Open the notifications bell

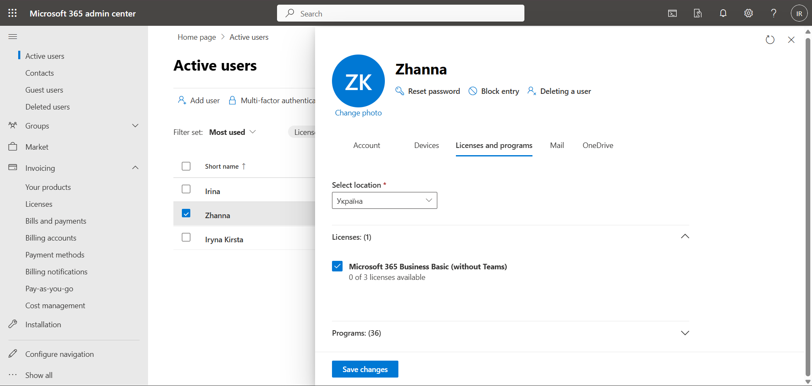coord(723,14)
